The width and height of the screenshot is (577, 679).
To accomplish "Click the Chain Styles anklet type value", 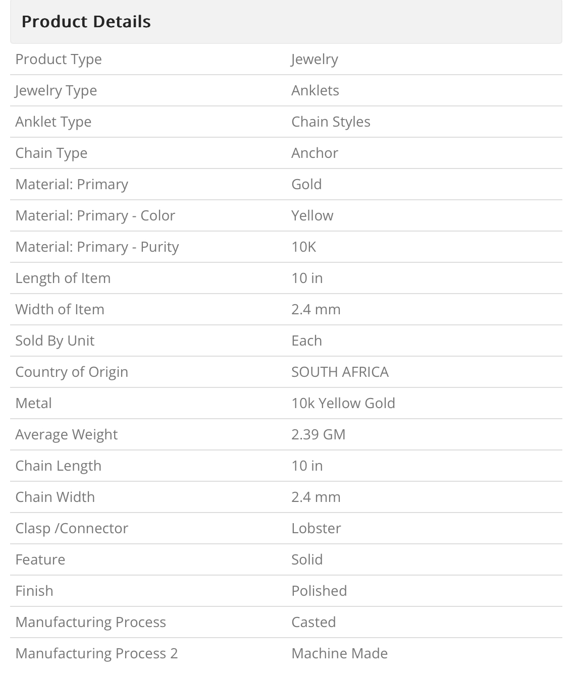I will click(331, 122).
